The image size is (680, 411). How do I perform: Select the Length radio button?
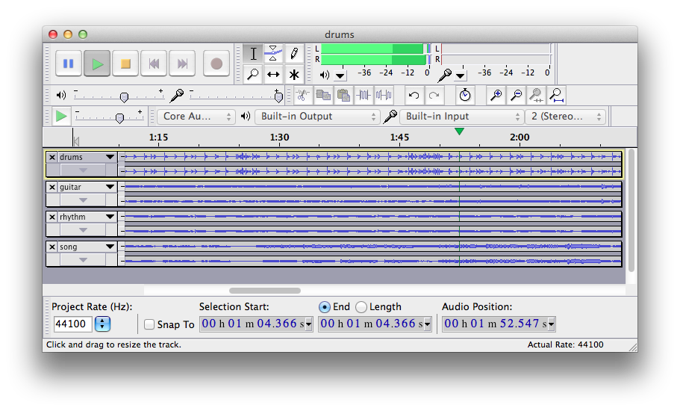tap(361, 307)
